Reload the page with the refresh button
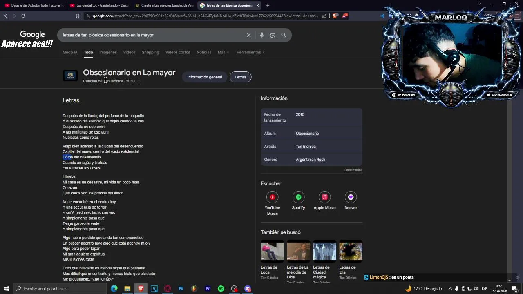The width and height of the screenshot is (523, 294). coord(23,16)
